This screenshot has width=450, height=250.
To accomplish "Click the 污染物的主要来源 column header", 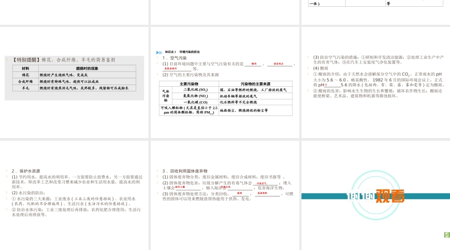I will point(256,84).
